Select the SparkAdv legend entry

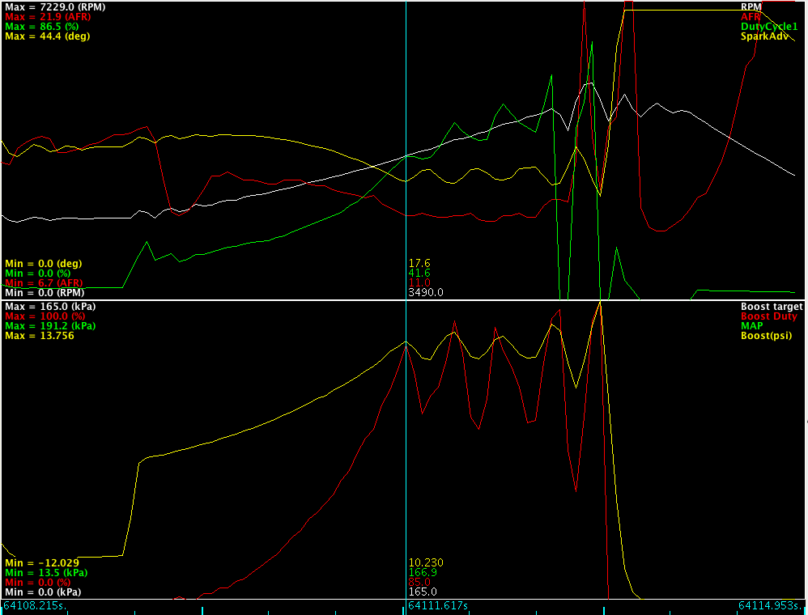tap(764, 36)
